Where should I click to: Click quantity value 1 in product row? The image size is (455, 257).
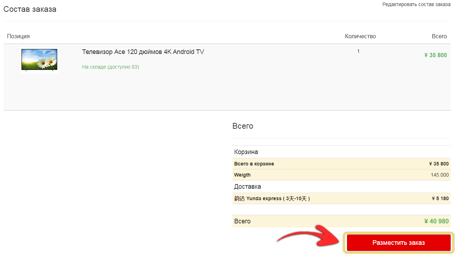tap(358, 51)
